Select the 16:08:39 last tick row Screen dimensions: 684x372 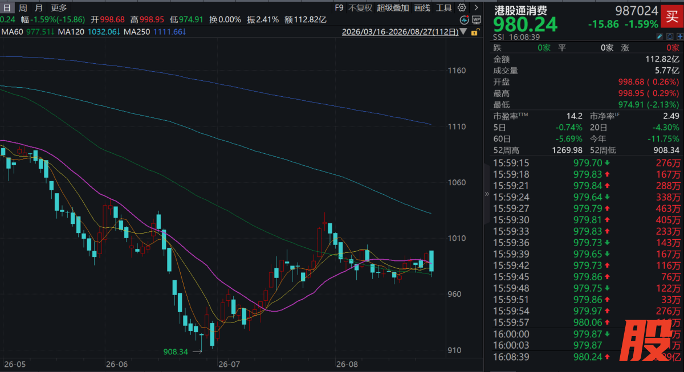587,357
